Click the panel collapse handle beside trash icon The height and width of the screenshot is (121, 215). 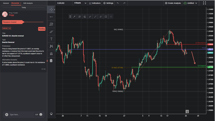pyautogui.click(x=47, y=61)
